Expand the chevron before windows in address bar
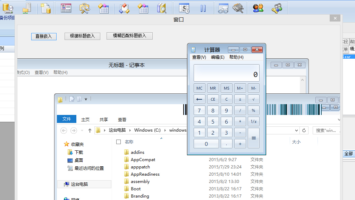Image resolution: width=355 pixels, height=200 pixels. point(165,130)
